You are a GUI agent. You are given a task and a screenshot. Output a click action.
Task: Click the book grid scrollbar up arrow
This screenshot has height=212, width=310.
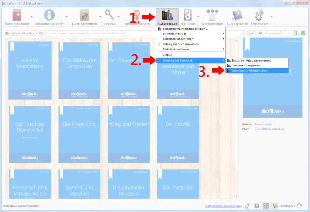[x=236, y=41]
